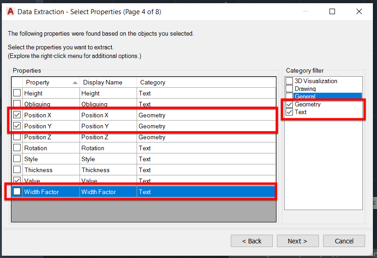Check the Height property checkbox
377x258 pixels.
[x=17, y=93]
